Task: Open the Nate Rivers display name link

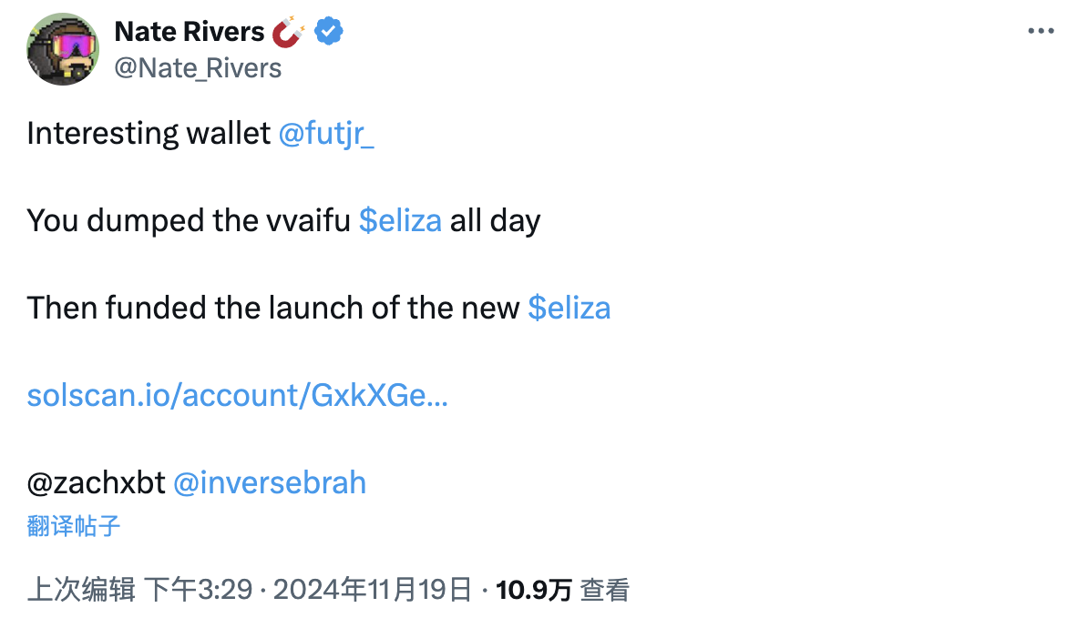Action: pos(189,32)
